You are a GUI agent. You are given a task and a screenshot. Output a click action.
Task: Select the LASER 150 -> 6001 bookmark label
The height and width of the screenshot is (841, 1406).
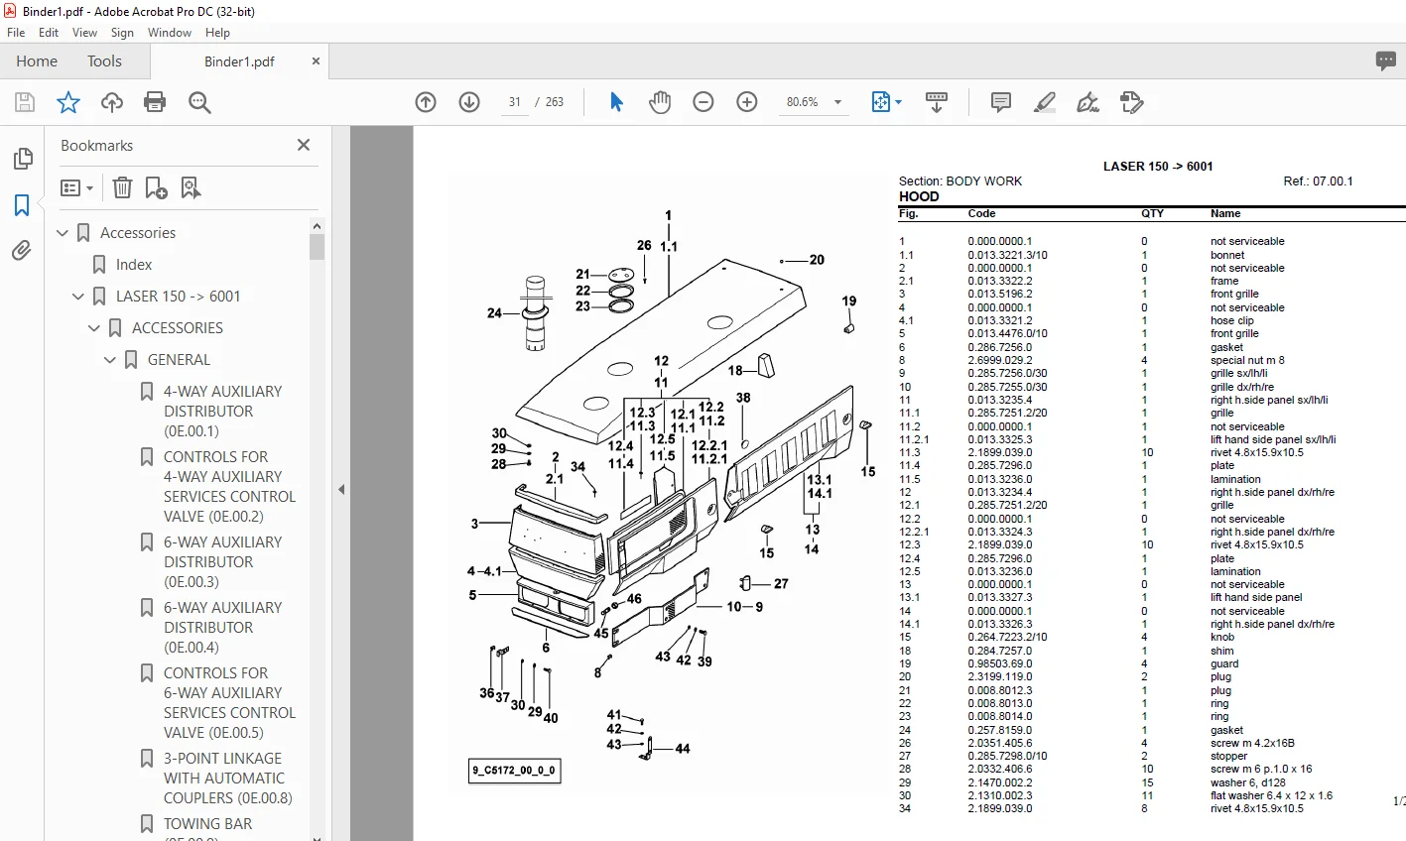(179, 297)
